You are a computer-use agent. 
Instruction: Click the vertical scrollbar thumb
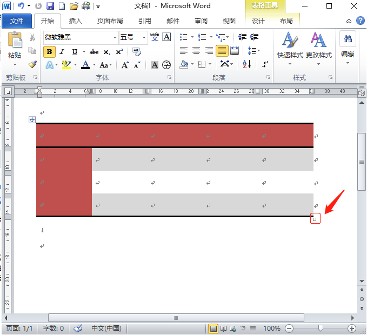click(x=362, y=162)
